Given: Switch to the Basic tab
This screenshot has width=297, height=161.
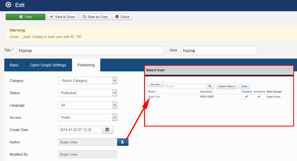Looking at the screenshot, I should pyautogui.click(x=14, y=65).
